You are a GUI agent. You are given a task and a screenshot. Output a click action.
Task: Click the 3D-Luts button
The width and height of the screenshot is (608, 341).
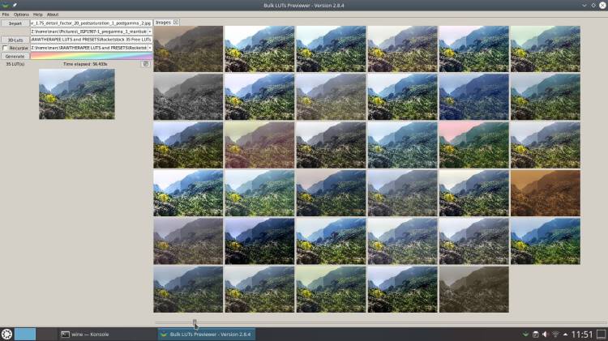(x=15, y=40)
